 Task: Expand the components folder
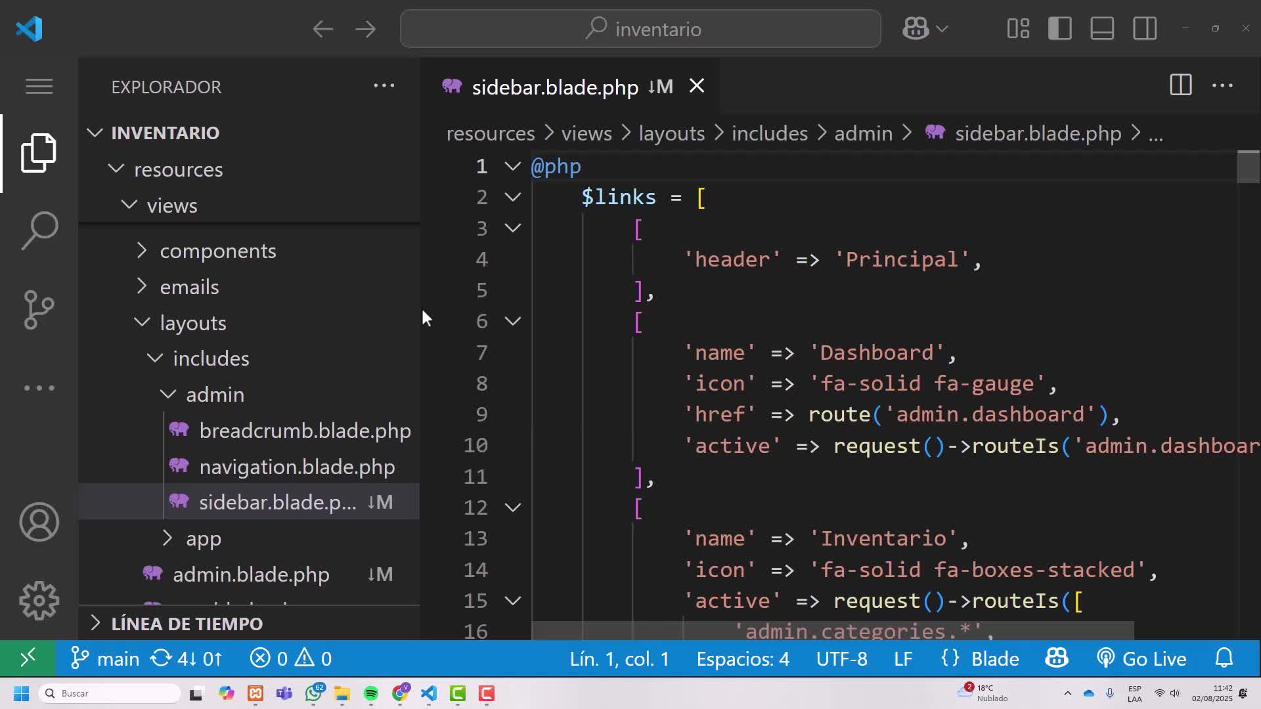click(142, 250)
